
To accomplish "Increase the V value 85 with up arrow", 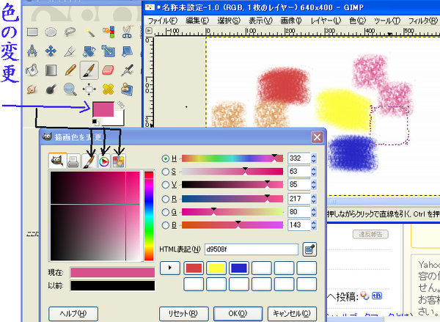I will (x=314, y=182).
